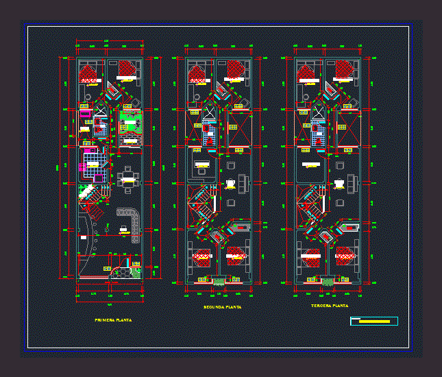Click the bottom-left bed on second floor

201,256
